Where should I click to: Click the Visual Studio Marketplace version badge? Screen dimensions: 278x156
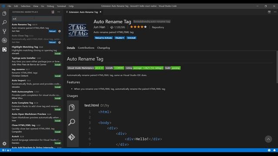tap(86, 68)
